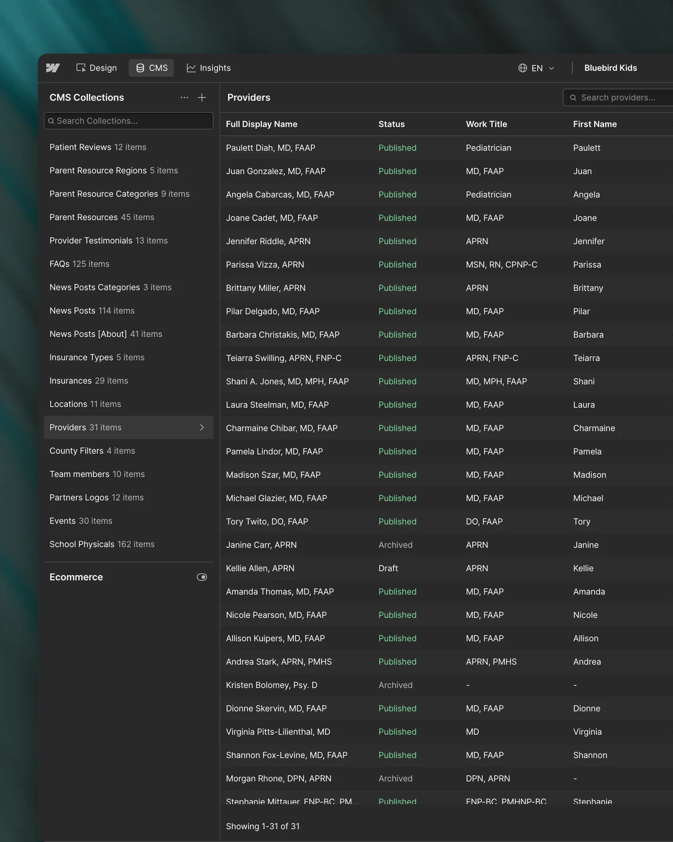This screenshot has height=842, width=673.
Task: Click the Work Title column header
Action: (x=486, y=124)
